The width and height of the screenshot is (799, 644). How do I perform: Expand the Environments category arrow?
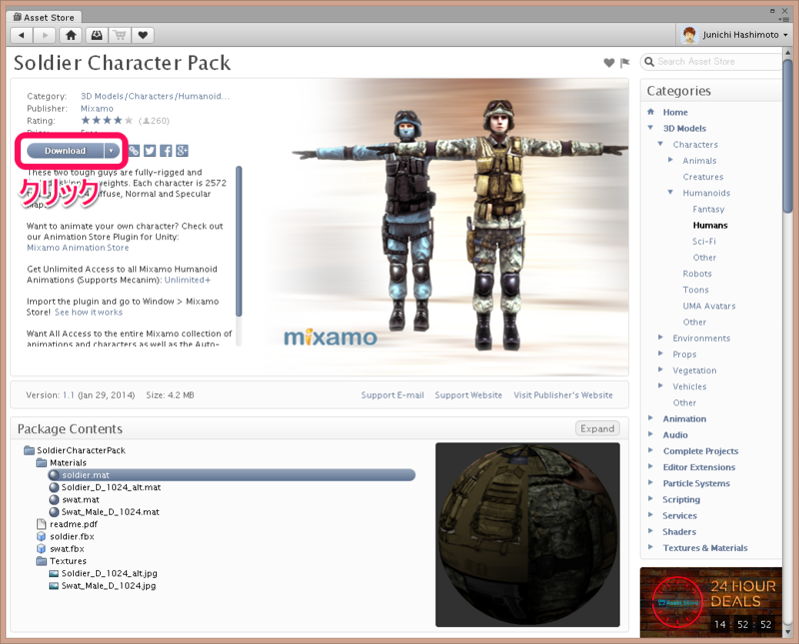point(660,337)
